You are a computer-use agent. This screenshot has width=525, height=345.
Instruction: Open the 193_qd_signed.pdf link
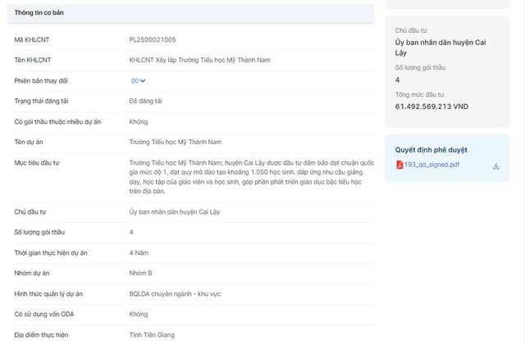click(431, 165)
